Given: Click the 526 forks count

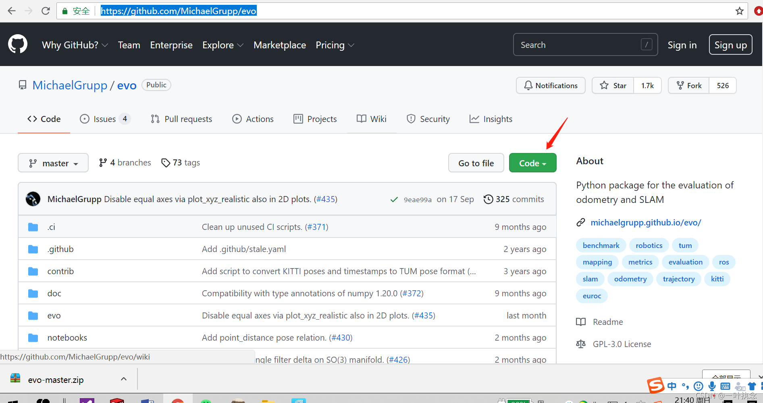Looking at the screenshot, I should click(723, 85).
